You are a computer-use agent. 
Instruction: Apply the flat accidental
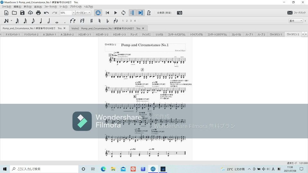click(107, 21)
